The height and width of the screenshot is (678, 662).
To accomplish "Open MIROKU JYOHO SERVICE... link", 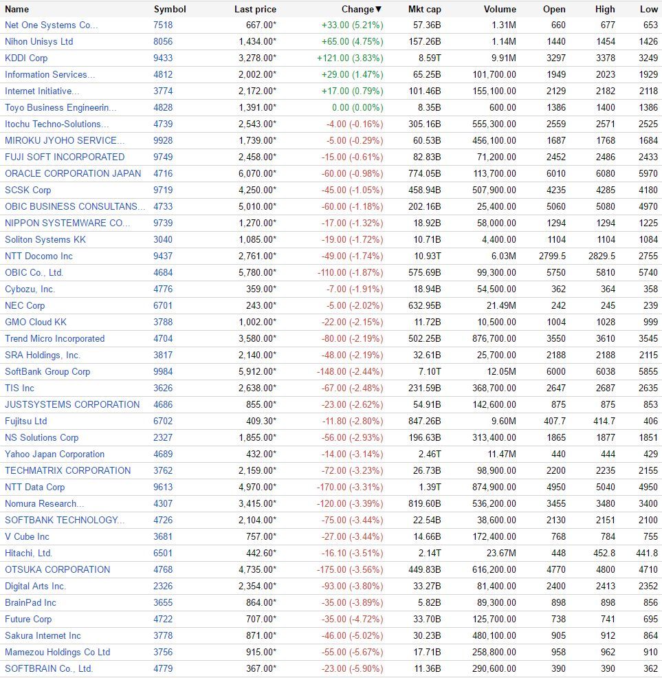I will click(x=65, y=140).
